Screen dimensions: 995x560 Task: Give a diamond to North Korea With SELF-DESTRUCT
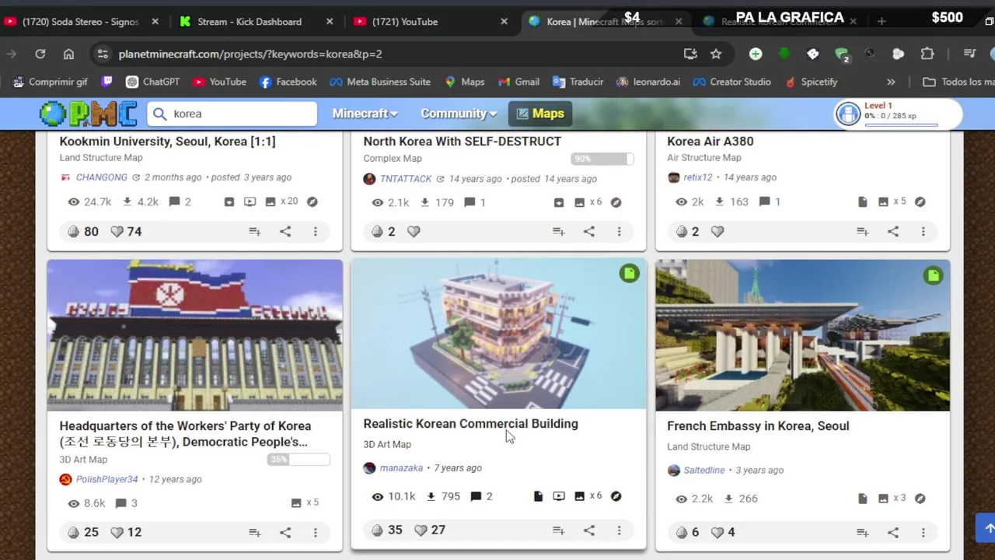(x=377, y=232)
